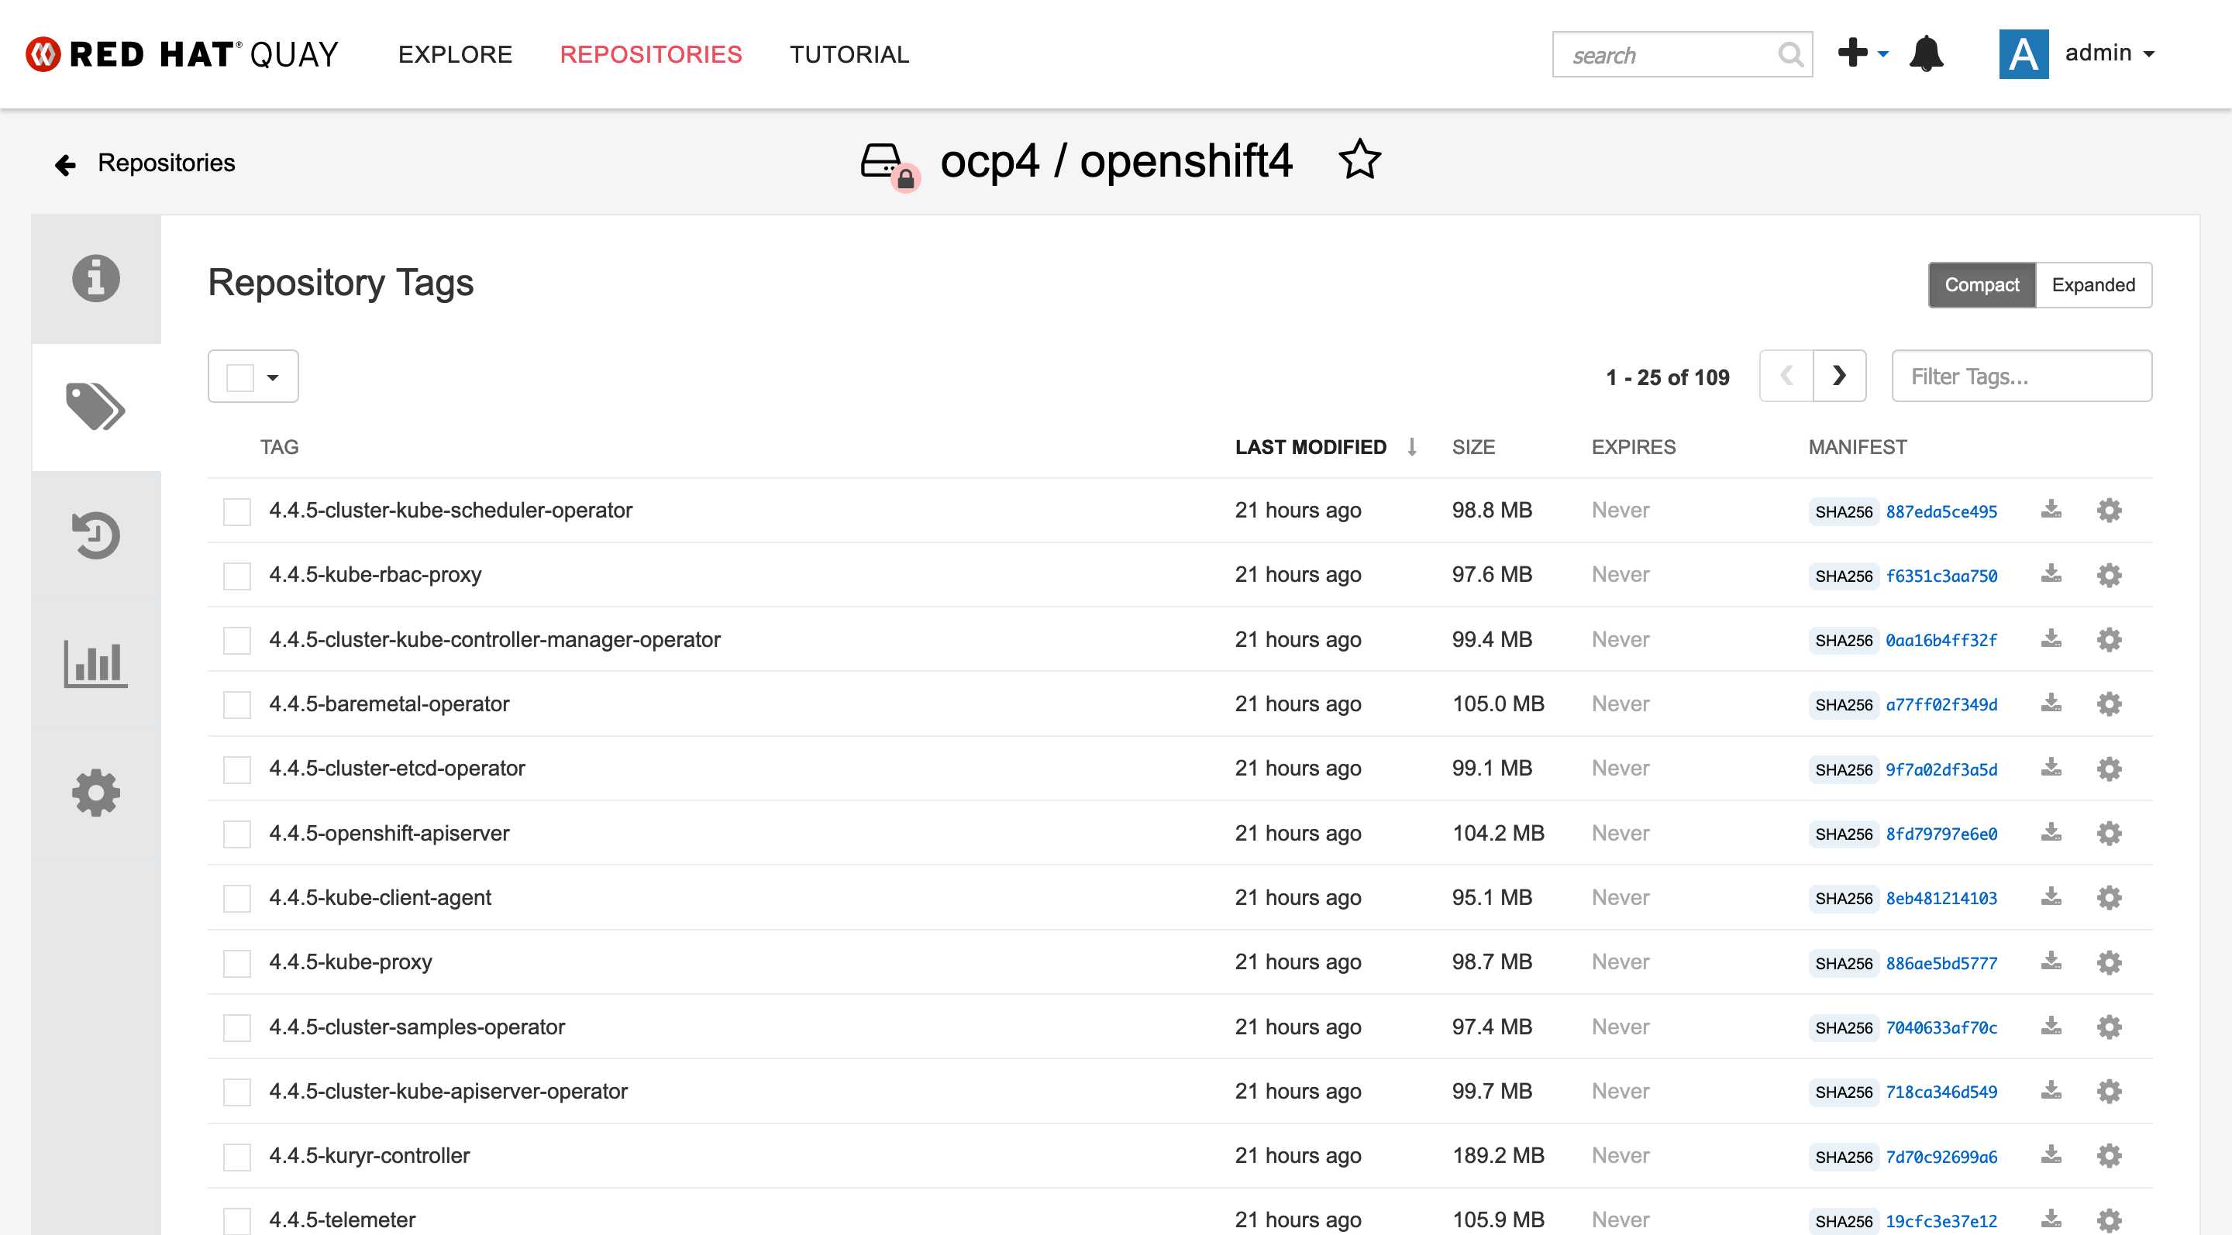Expand the tag filter dropdown selector

coord(274,376)
